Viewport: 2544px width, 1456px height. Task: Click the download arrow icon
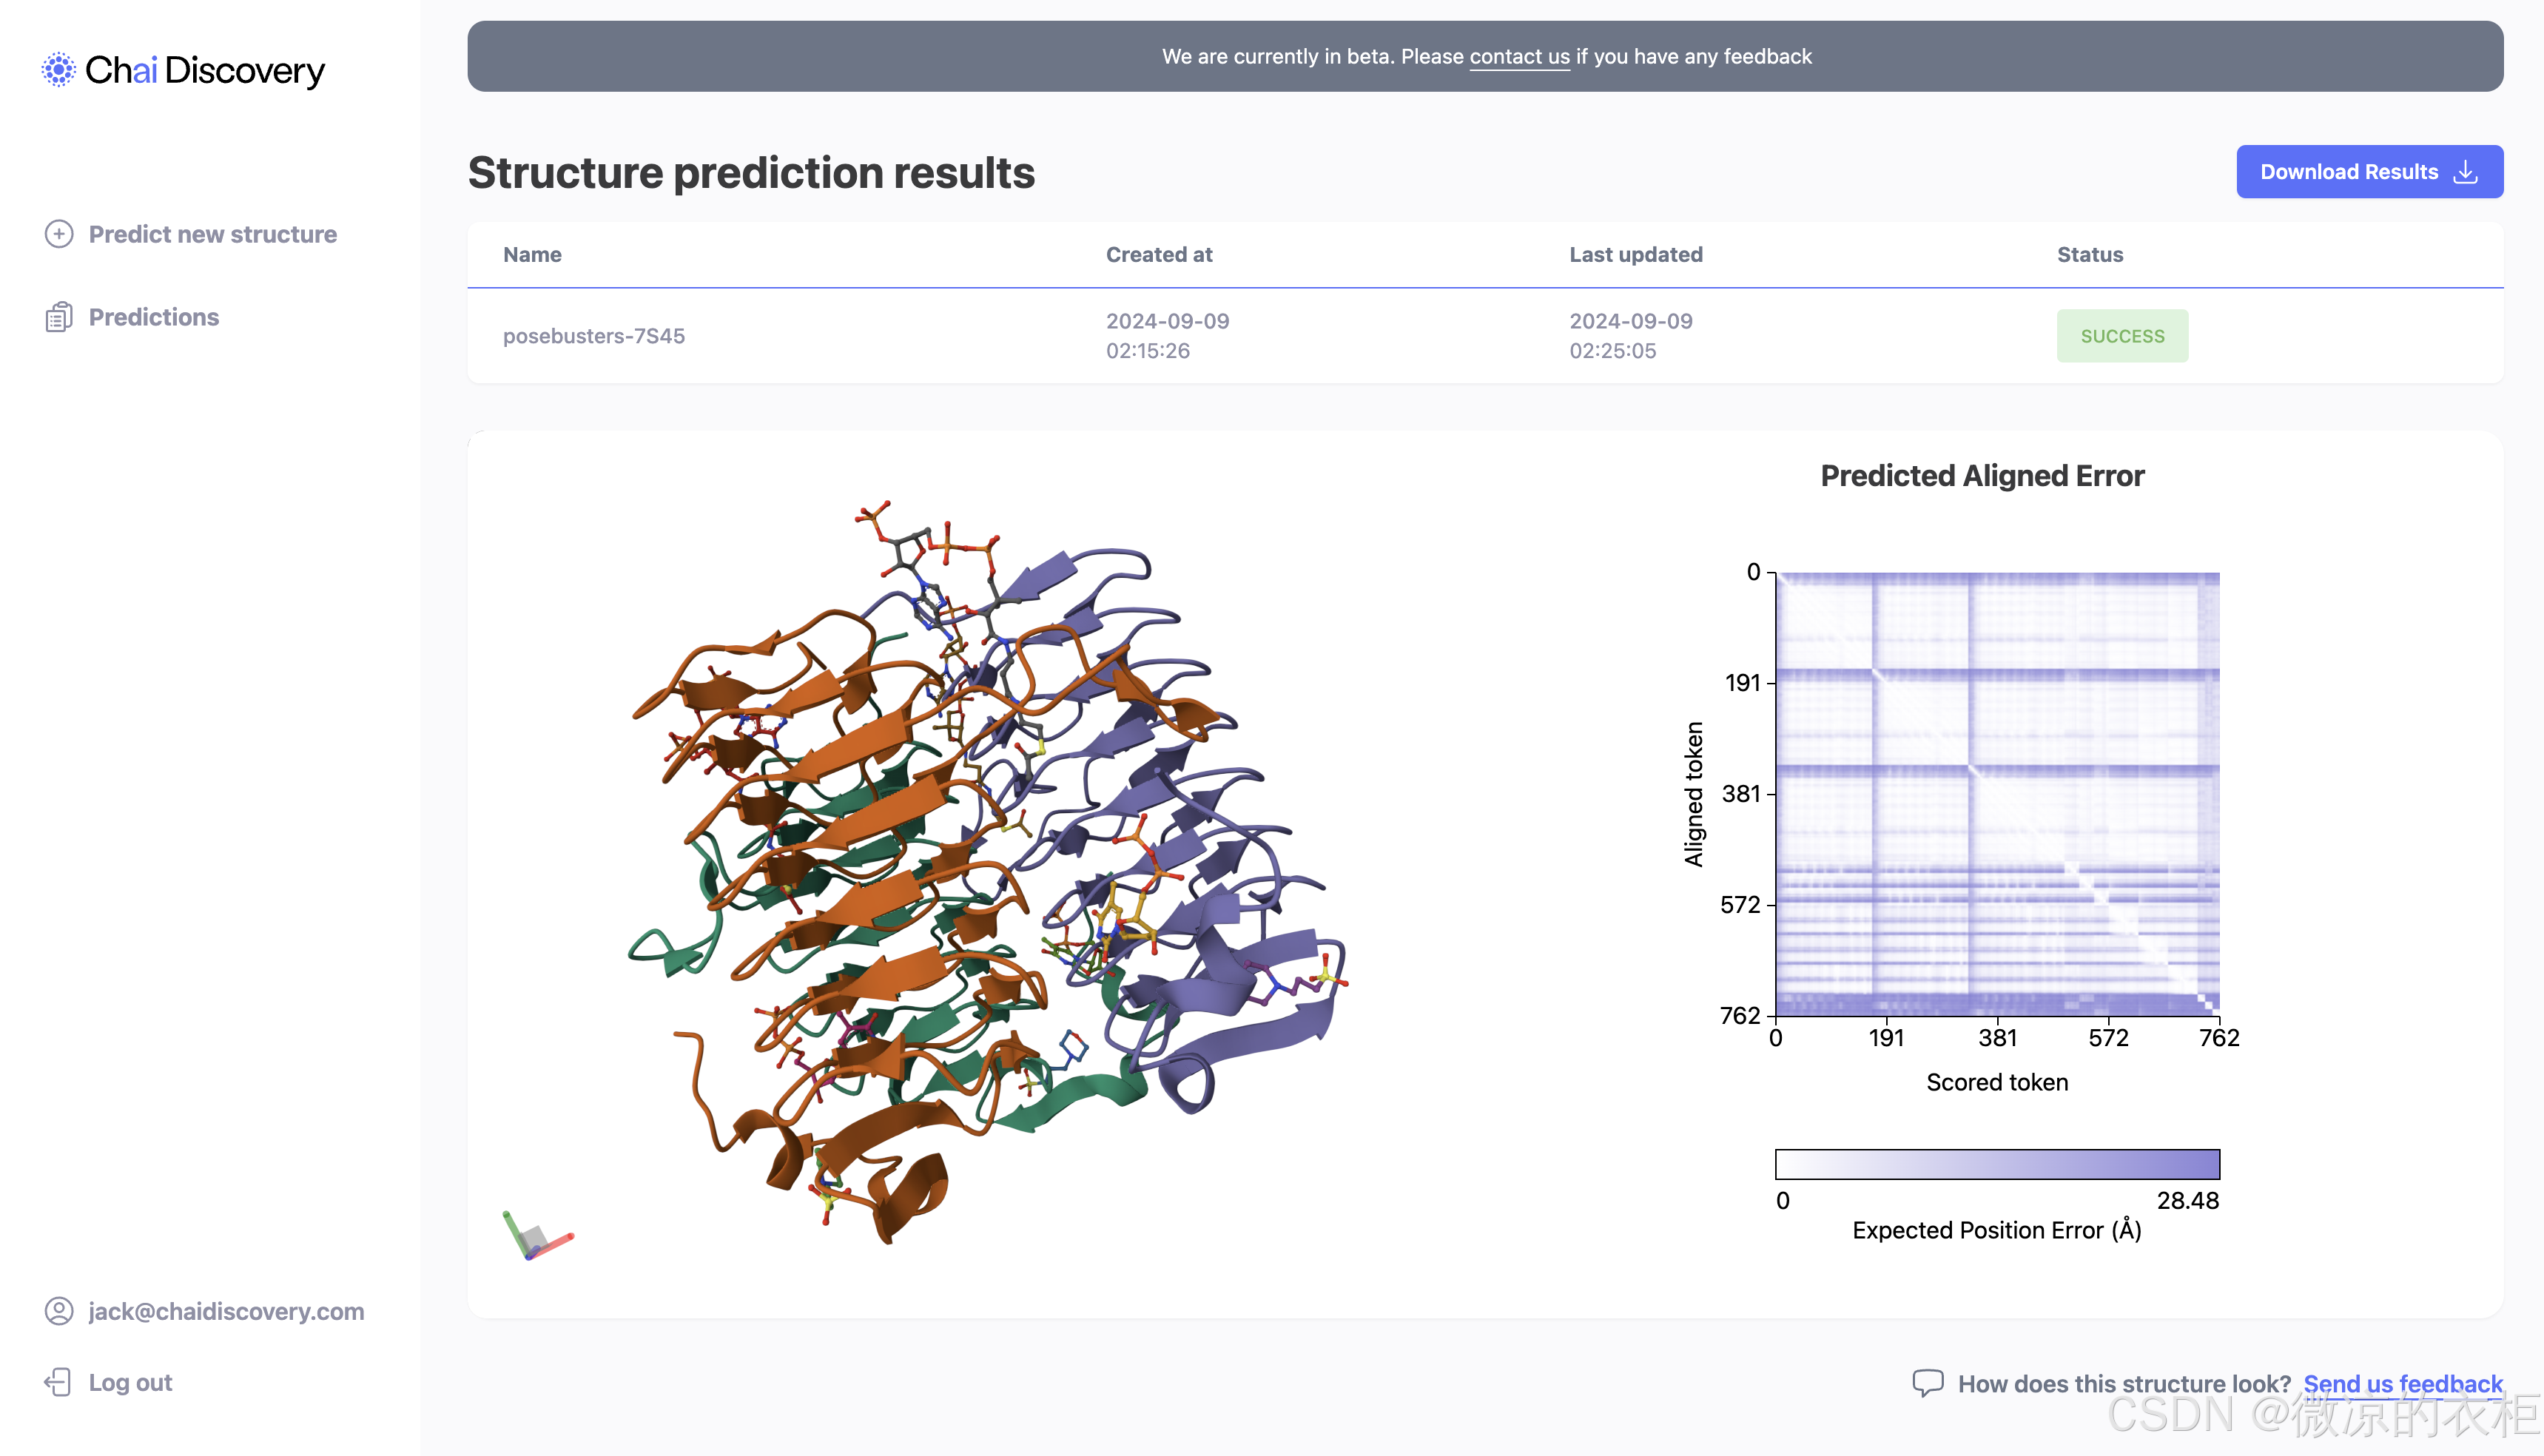(x=2466, y=172)
